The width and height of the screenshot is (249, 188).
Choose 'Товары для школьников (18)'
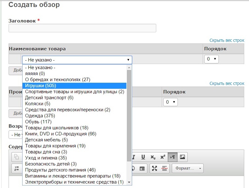pos(75,128)
